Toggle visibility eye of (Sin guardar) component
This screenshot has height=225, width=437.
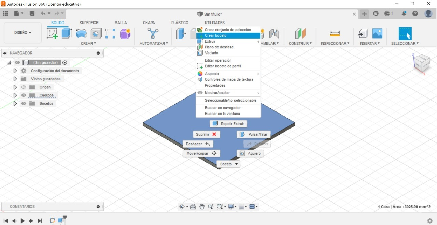click(17, 62)
